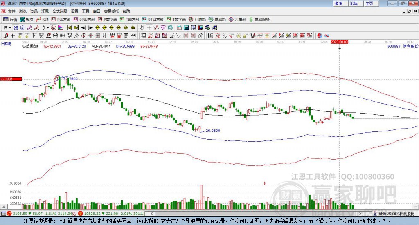Click the 主页 link button
Image resolution: width=419 pixels, height=225 pixels.
[372, 3]
